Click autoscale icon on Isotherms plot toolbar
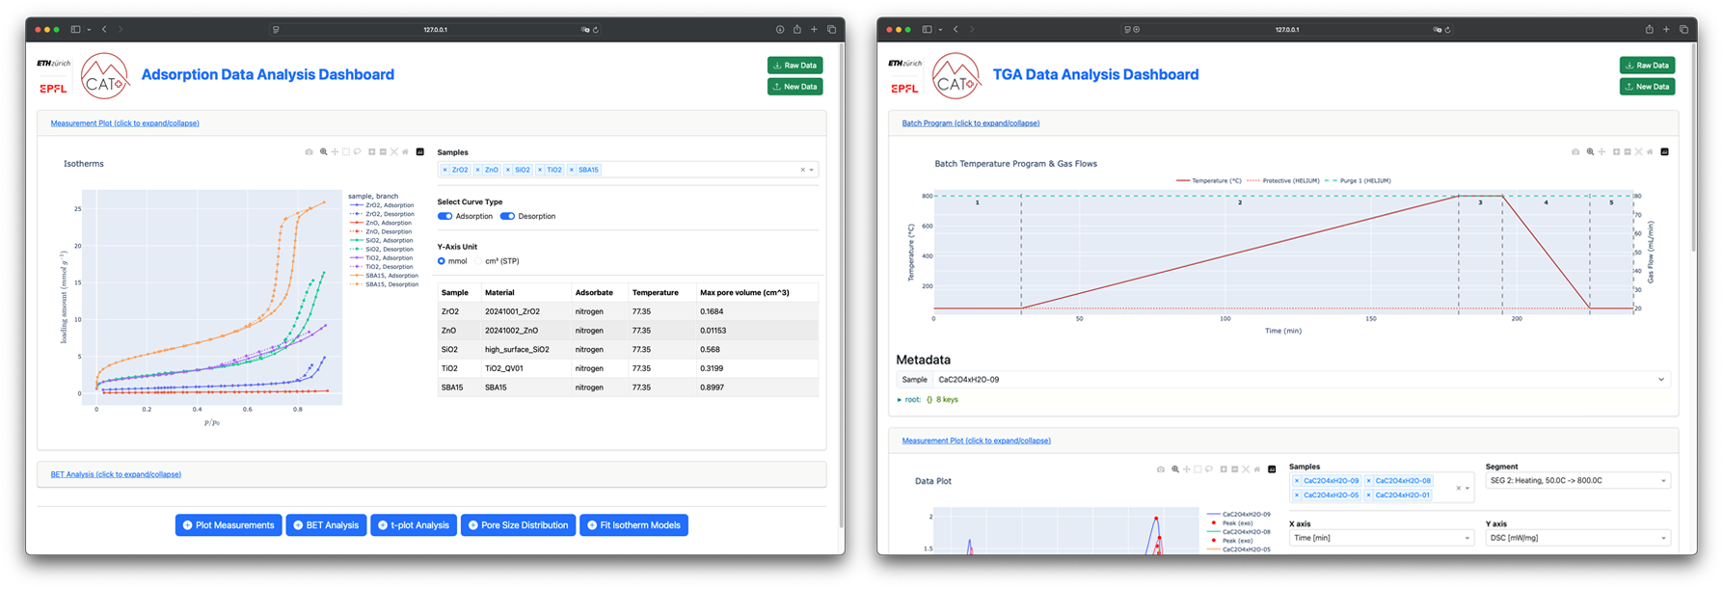 (394, 152)
